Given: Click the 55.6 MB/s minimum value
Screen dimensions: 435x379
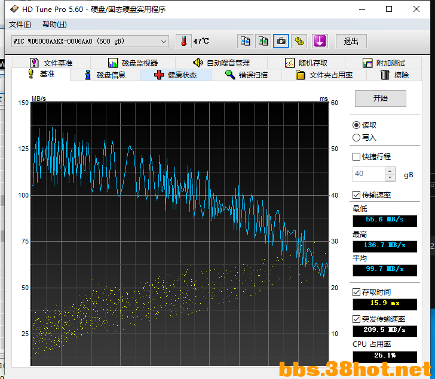Looking at the screenshot, I should tap(385, 220).
